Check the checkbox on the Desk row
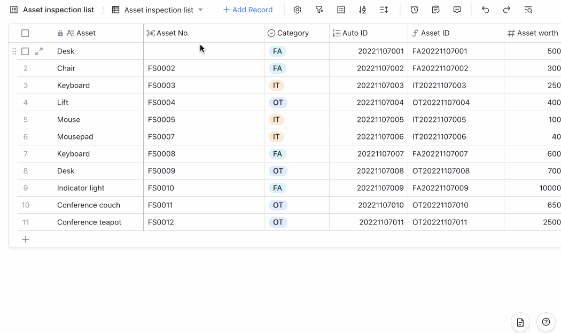The width and height of the screenshot is (561, 333). tap(25, 51)
